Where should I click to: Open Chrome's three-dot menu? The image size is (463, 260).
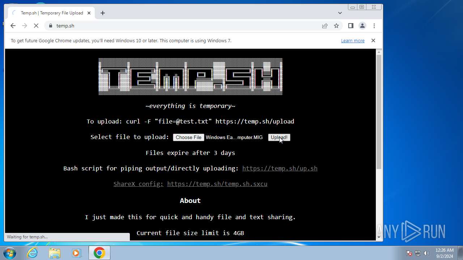(374, 26)
